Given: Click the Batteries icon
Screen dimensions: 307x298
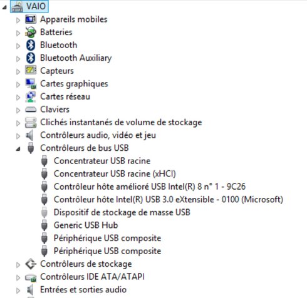Looking at the screenshot, I should [31, 32].
